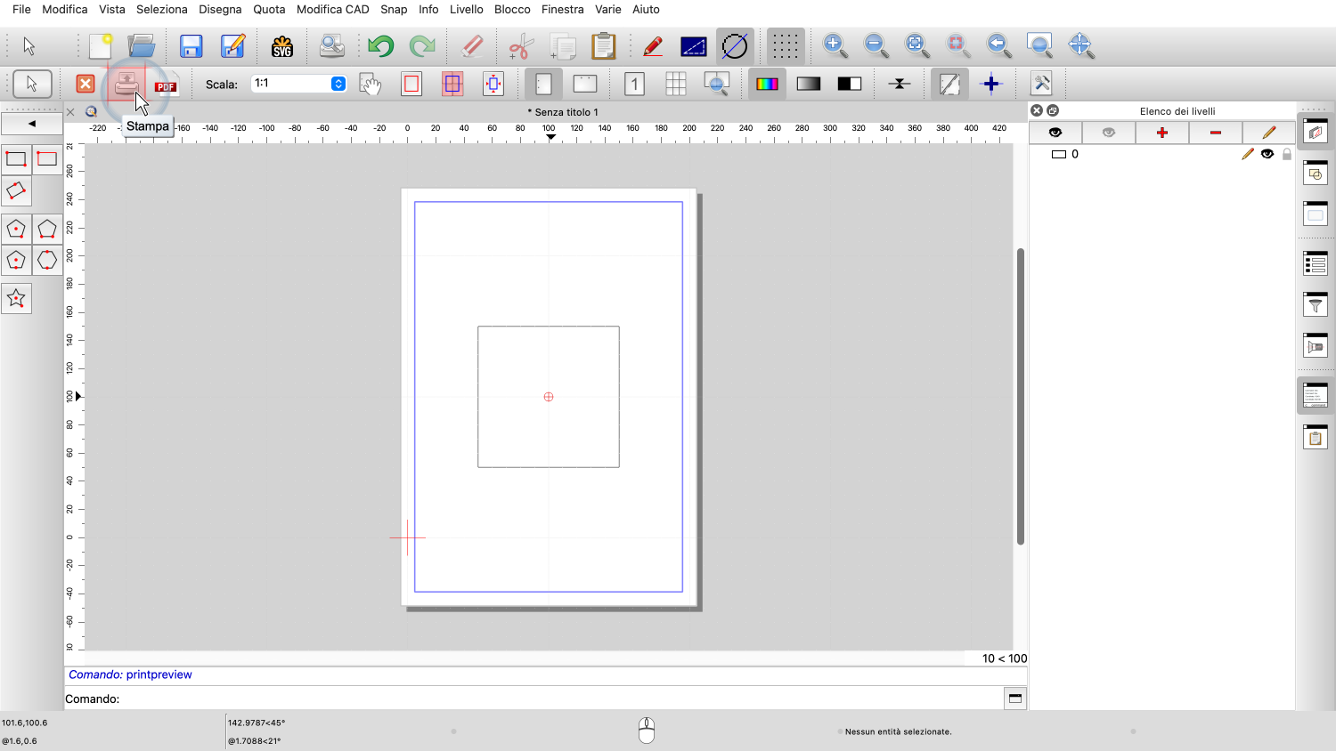
Task: Expand the command line history button
Action: [1014, 699]
